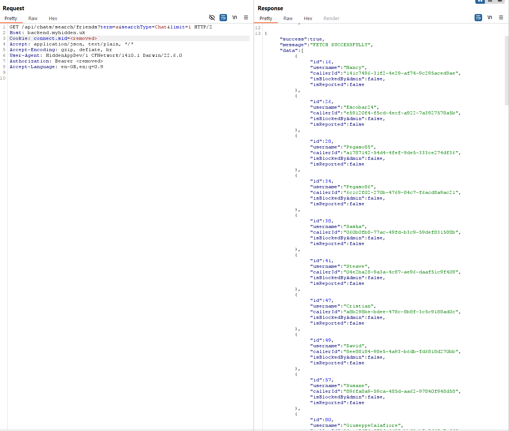Click the "username":"GiuseppeCalafiore" line
The height and width of the screenshot is (431, 509).
(x=356, y=425)
